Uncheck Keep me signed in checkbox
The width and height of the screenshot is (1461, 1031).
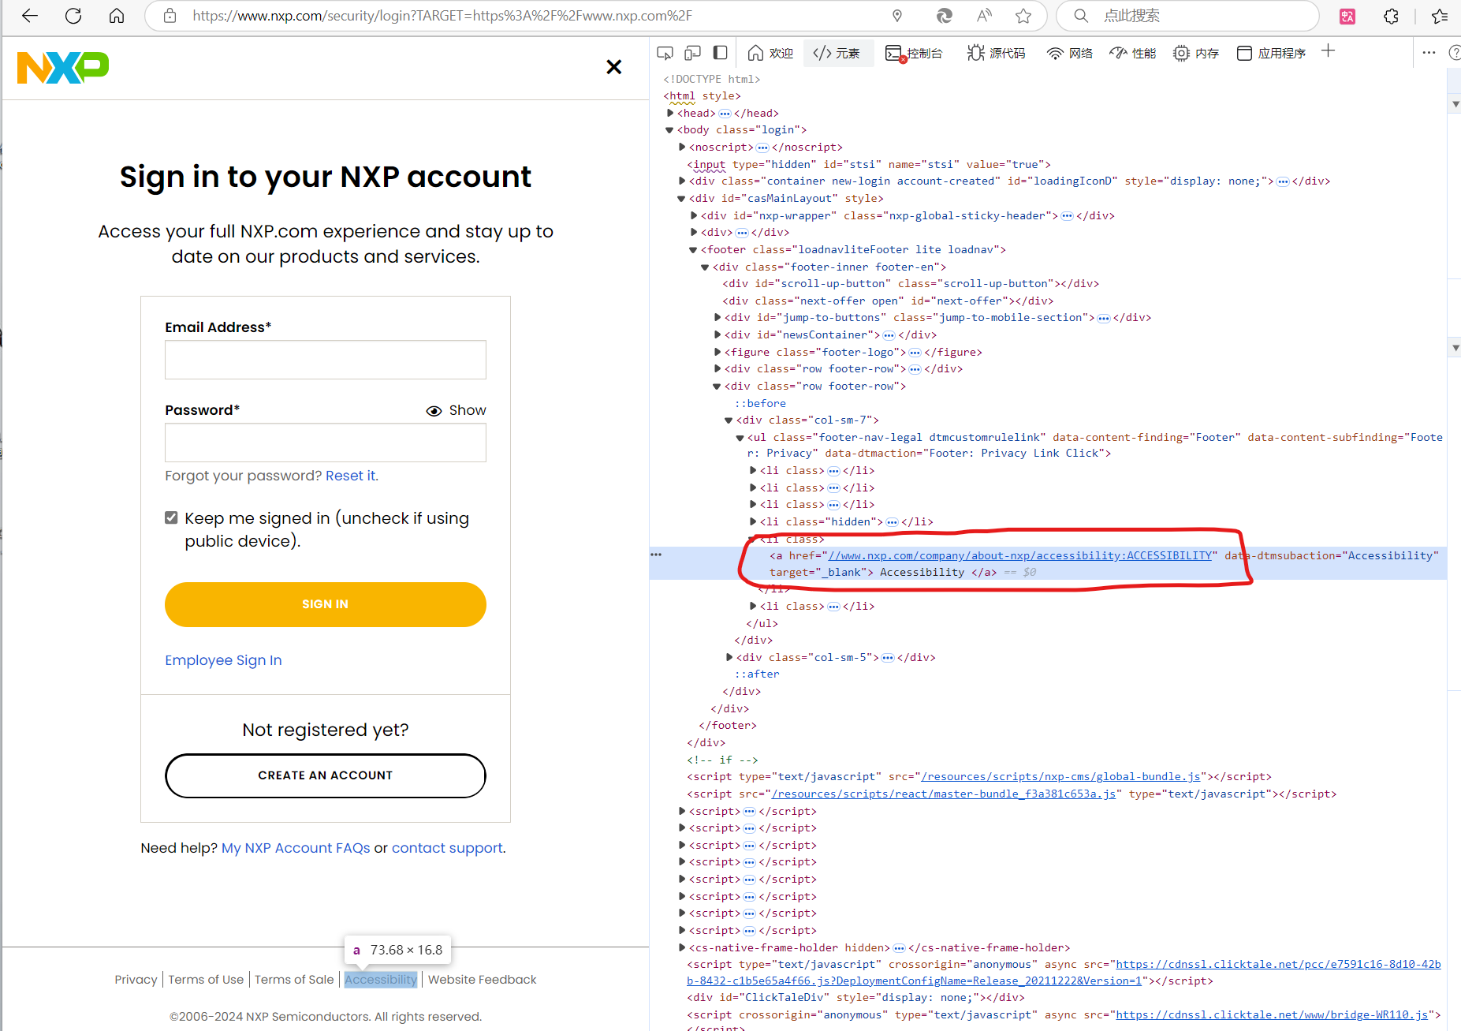click(171, 517)
